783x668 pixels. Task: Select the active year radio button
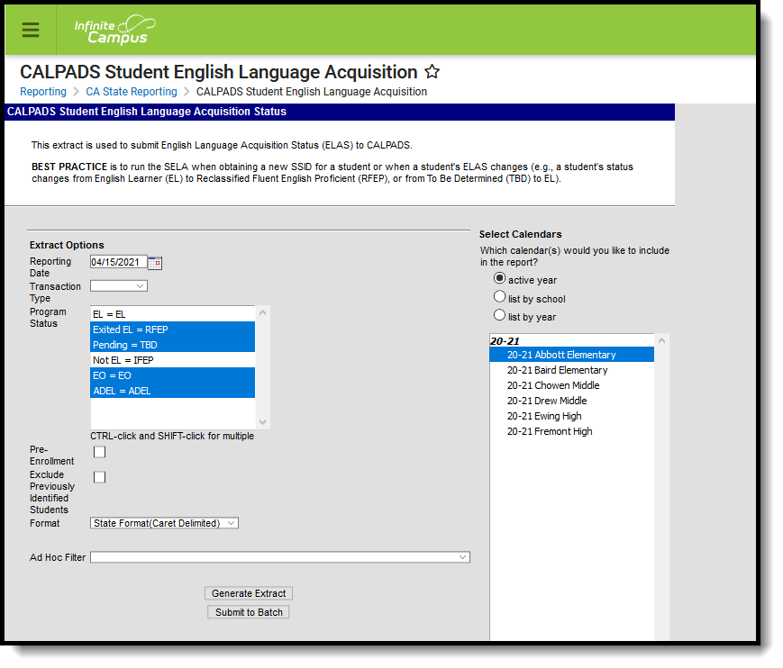(x=499, y=278)
